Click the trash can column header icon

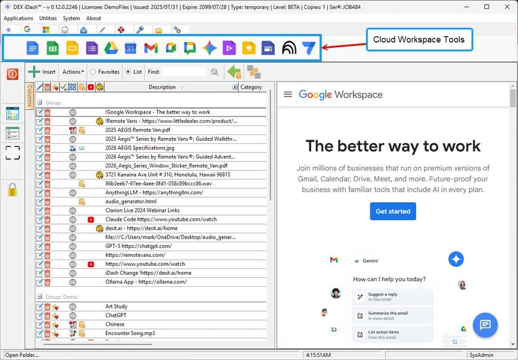pyautogui.click(x=48, y=87)
